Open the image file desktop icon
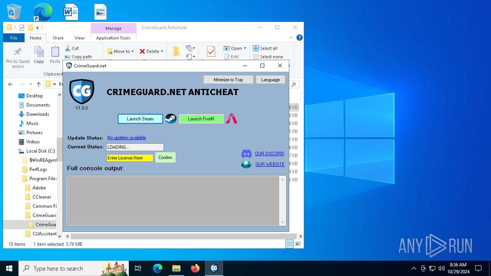The width and height of the screenshot is (491, 276). coord(101,12)
